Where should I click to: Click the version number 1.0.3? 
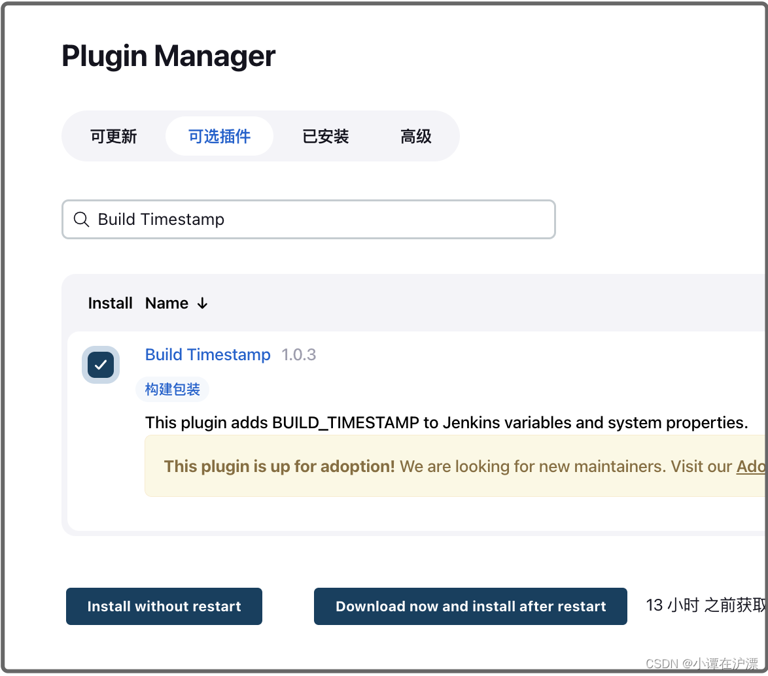[299, 354]
